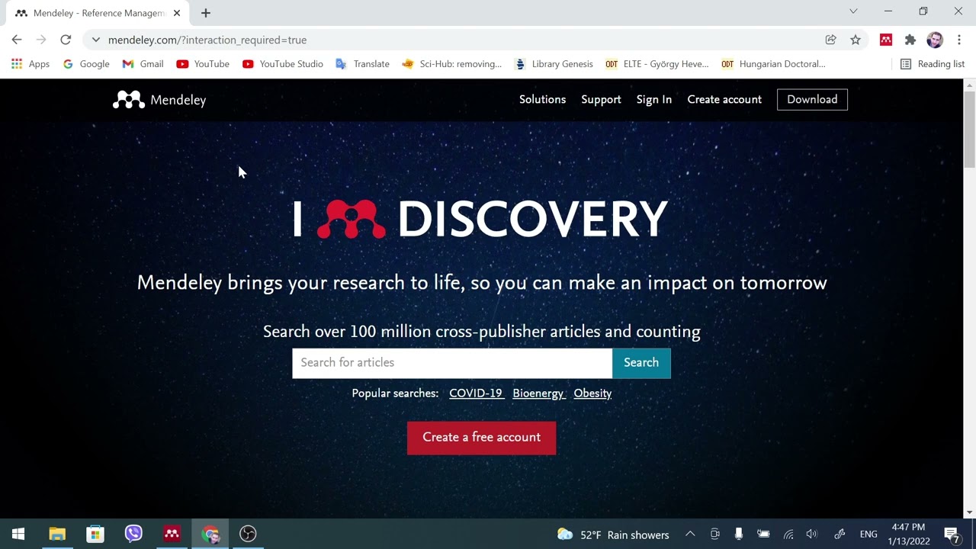The image size is (976, 549).
Task: Open the YouTube bookmark
Action: (x=203, y=64)
